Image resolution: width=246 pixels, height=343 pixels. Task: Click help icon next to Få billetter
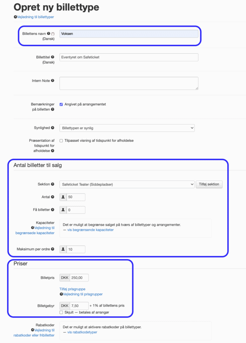tap(53, 210)
